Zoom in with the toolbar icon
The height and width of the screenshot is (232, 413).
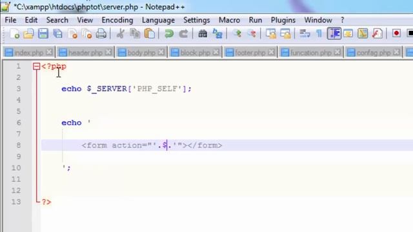[237, 34]
